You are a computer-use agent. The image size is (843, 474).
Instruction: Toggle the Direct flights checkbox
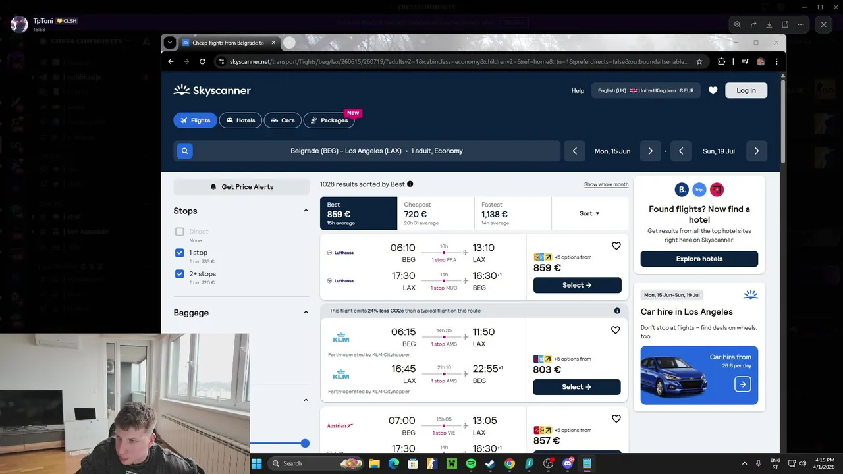tap(180, 232)
